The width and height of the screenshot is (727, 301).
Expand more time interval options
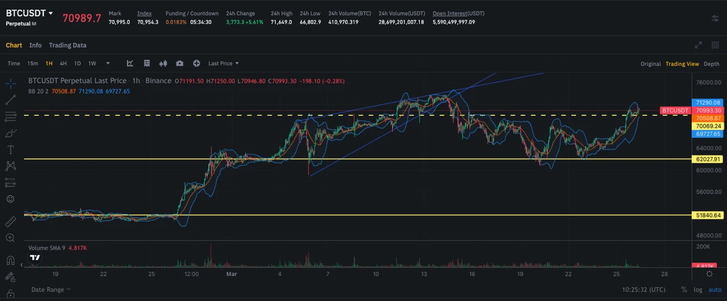tap(108, 63)
